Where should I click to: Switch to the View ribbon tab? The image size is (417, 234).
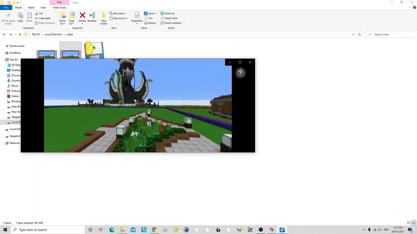click(x=43, y=7)
